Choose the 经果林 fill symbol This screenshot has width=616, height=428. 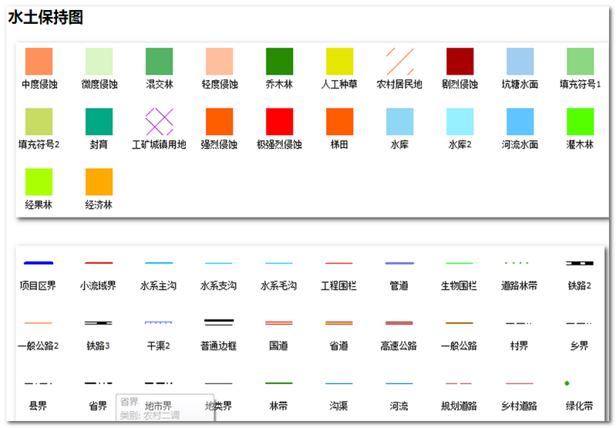coord(39,181)
